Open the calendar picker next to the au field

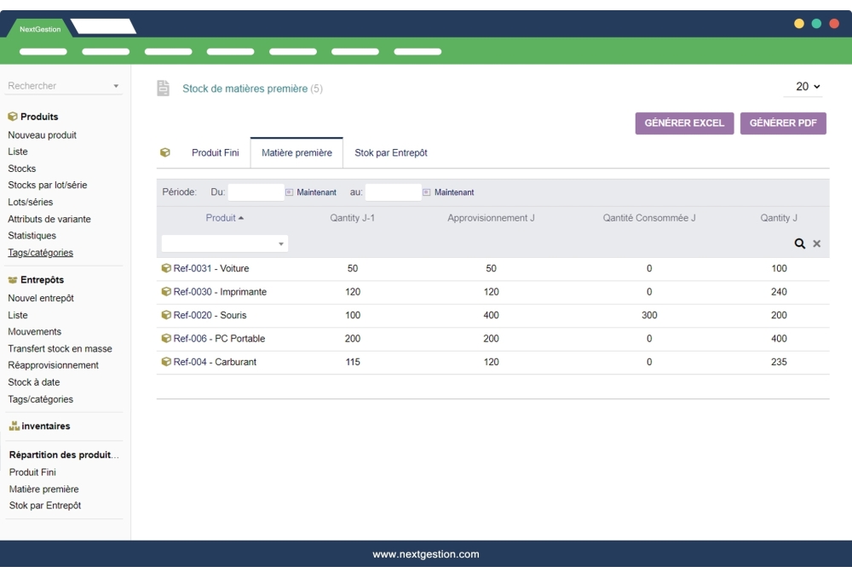(428, 192)
